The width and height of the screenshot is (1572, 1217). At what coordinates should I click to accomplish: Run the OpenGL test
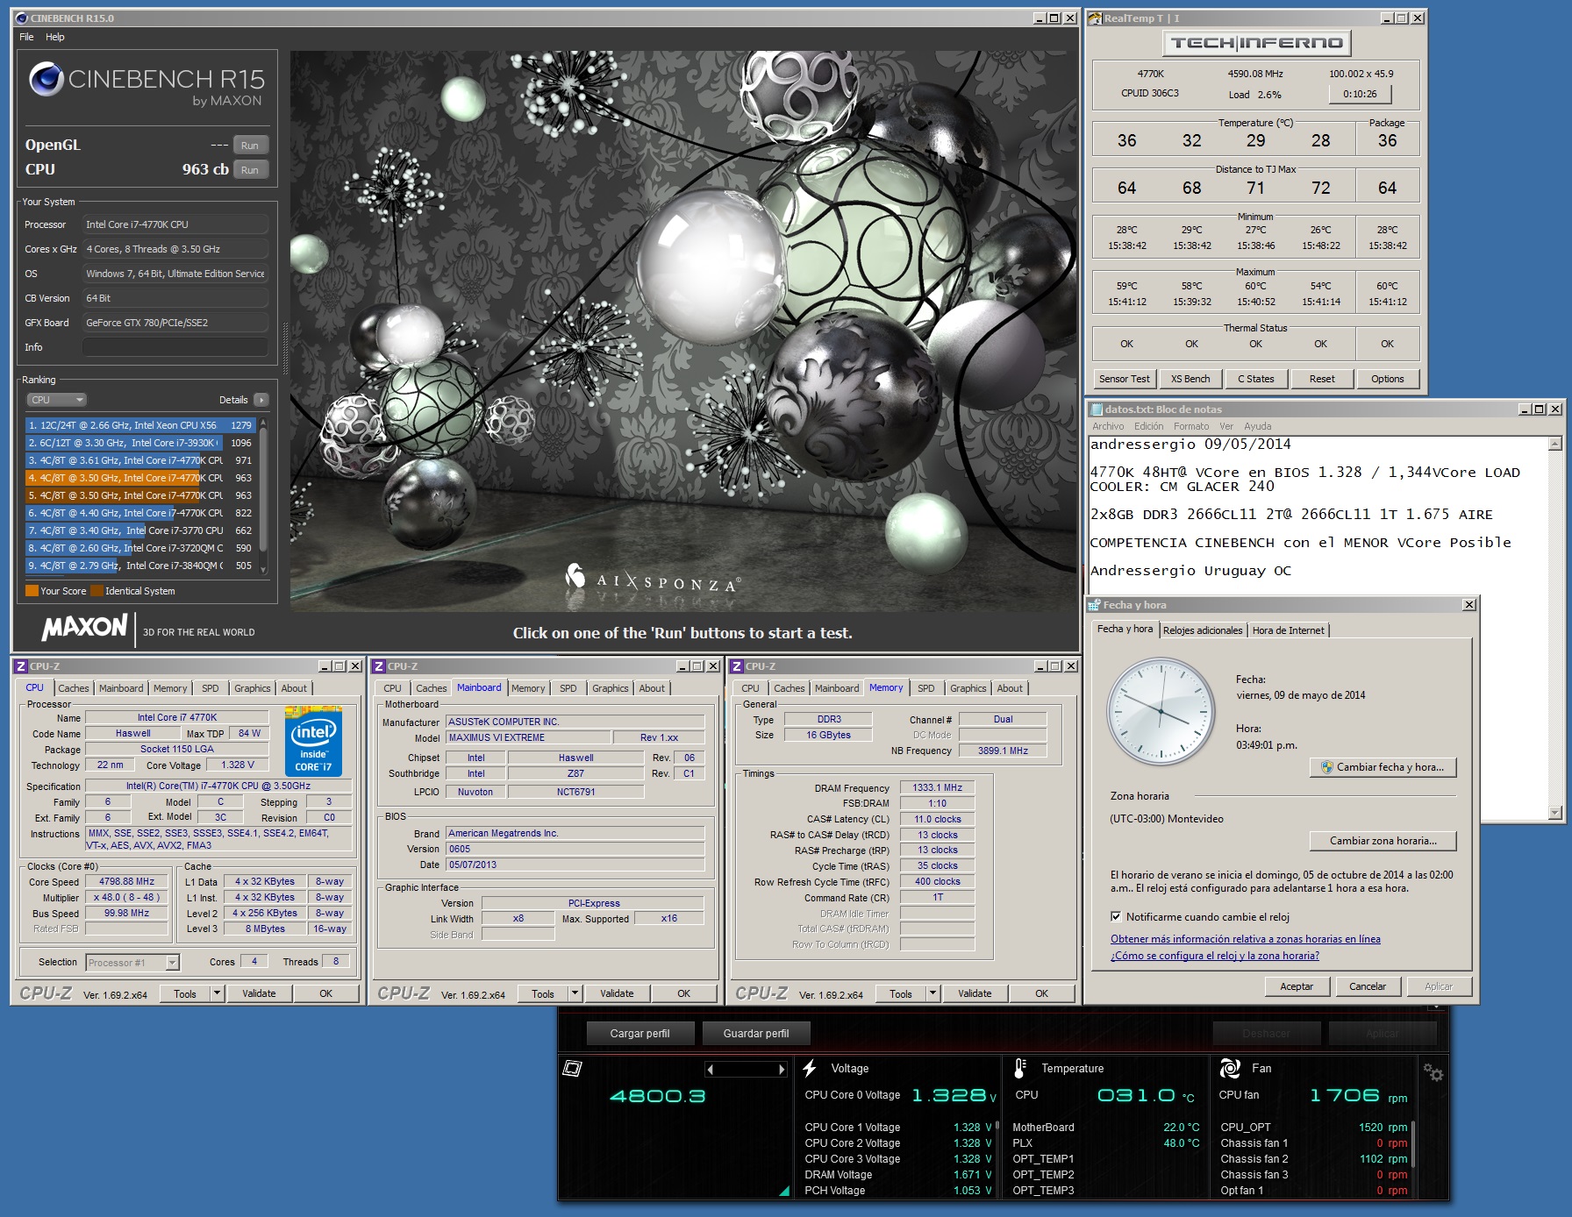[x=250, y=146]
